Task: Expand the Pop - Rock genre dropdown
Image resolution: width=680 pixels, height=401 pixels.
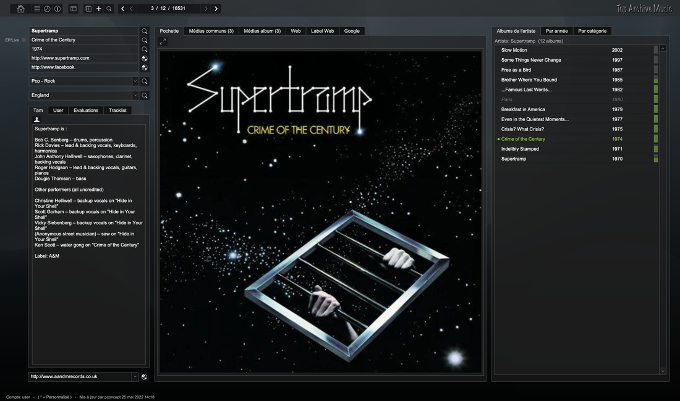Action: coord(135,81)
